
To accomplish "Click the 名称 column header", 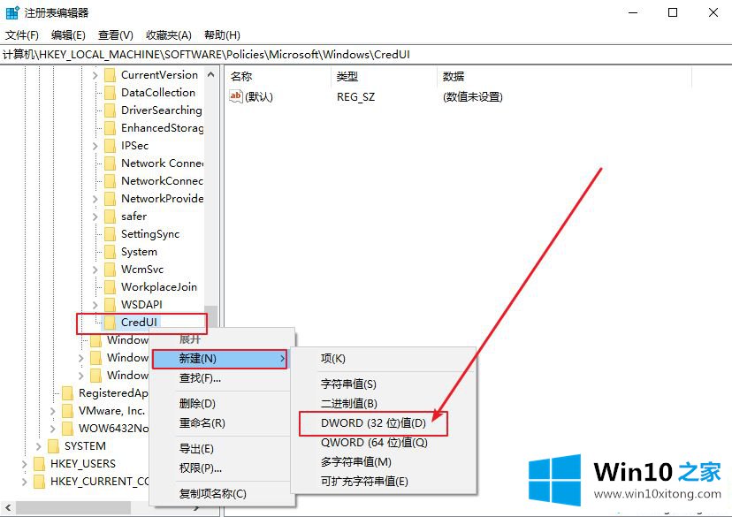I will (241, 77).
